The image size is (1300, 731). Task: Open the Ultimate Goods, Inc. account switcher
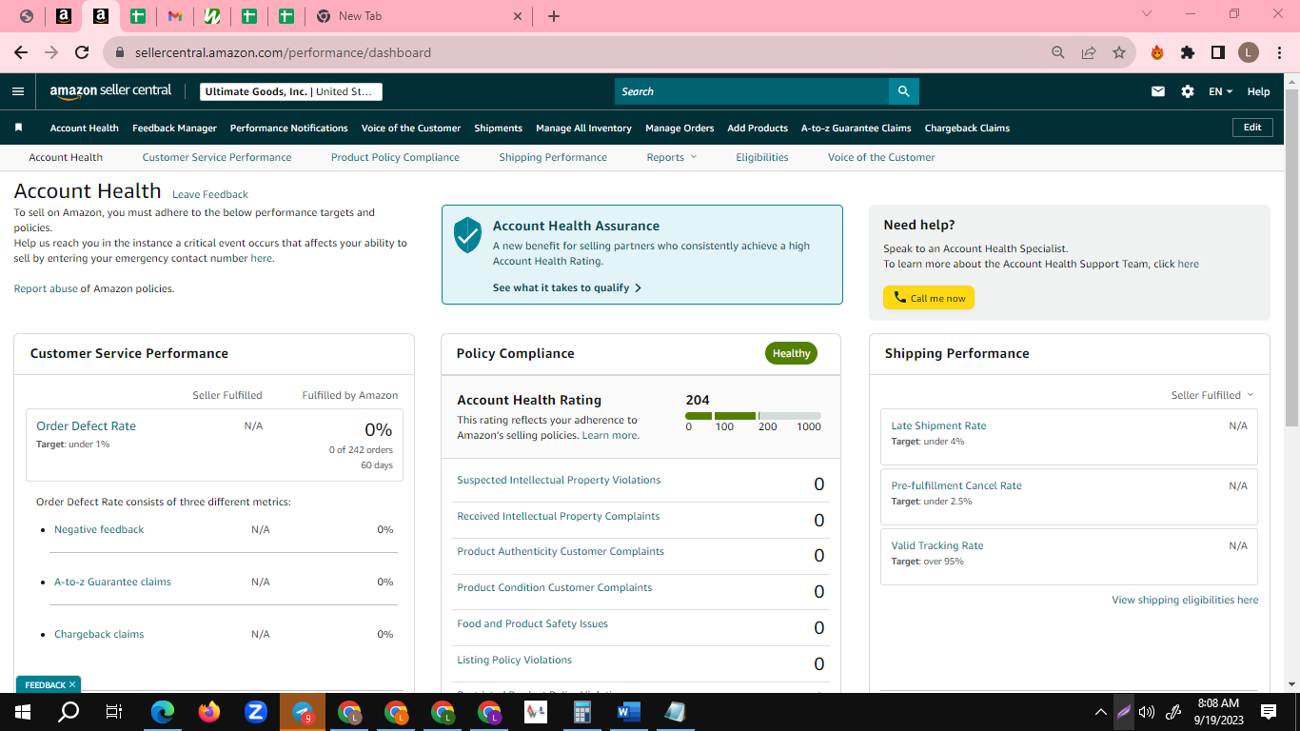click(291, 91)
